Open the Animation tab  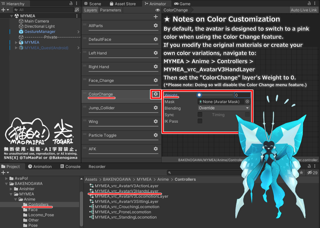click(40, 166)
